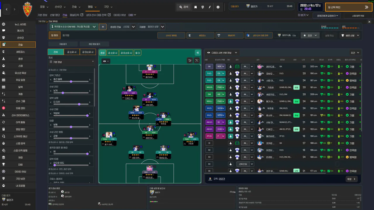Click 팀 선택 확인 continue button
Screen dimensions: 374x210
349,7
